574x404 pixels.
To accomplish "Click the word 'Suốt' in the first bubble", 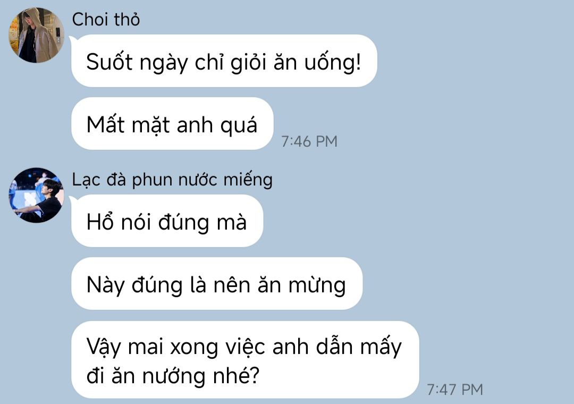I will coord(109,61).
